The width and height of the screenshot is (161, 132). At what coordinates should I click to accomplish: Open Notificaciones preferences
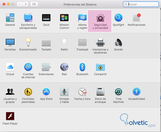point(137,18)
